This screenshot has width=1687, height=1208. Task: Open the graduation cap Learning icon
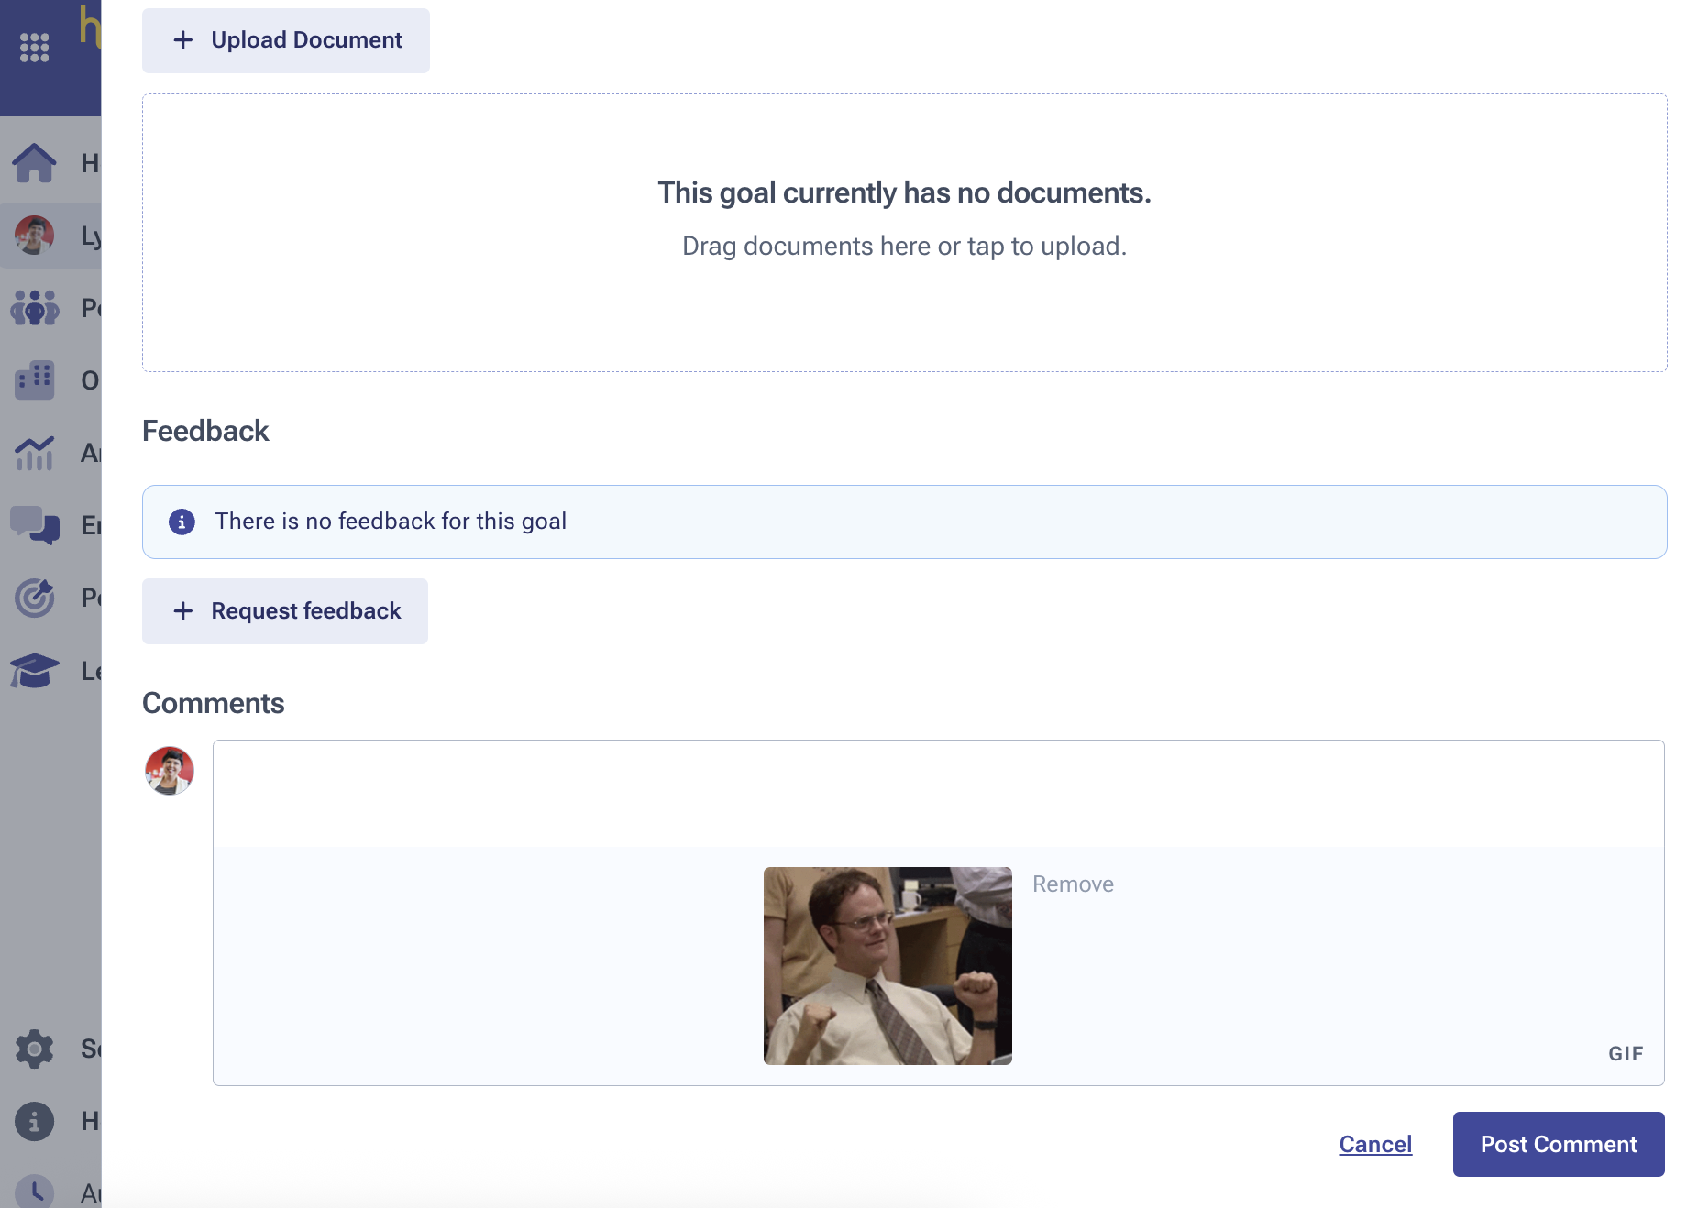(34, 671)
